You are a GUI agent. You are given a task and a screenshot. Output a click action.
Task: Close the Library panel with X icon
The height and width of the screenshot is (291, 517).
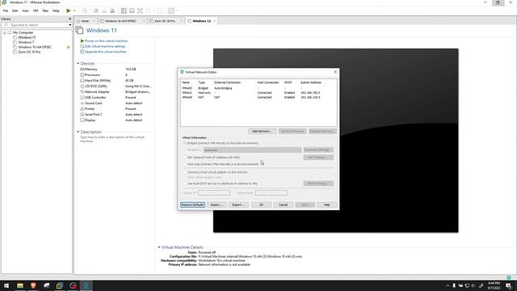point(69,19)
